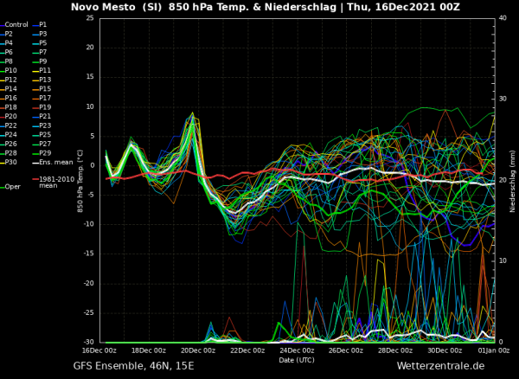Select temperature axis value '-30'
The width and height of the screenshot is (519, 379).
(x=88, y=343)
